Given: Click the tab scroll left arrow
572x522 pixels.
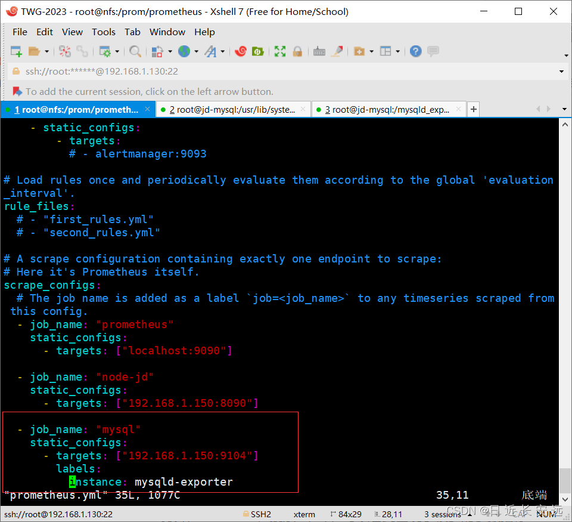Looking at the screenshot, I should point(537,109).
